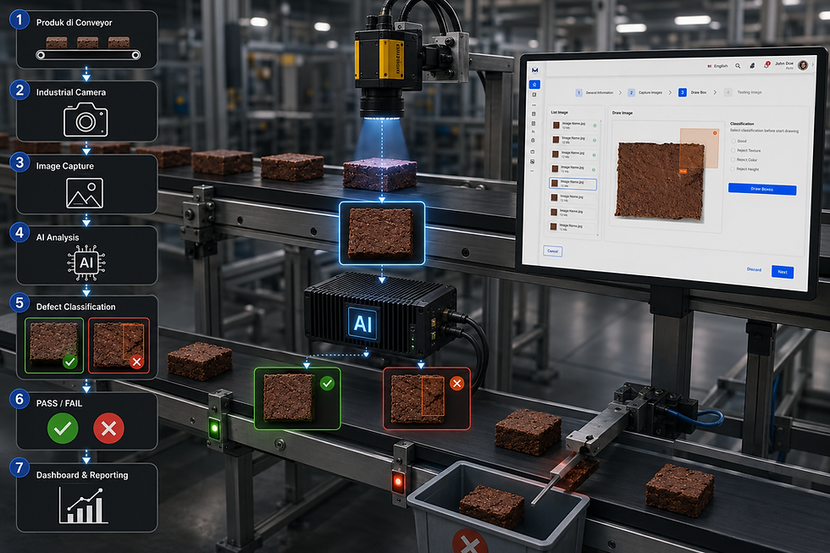Click the orange bounding box on Draw Image canvas
830x553 pixels.
699,149
